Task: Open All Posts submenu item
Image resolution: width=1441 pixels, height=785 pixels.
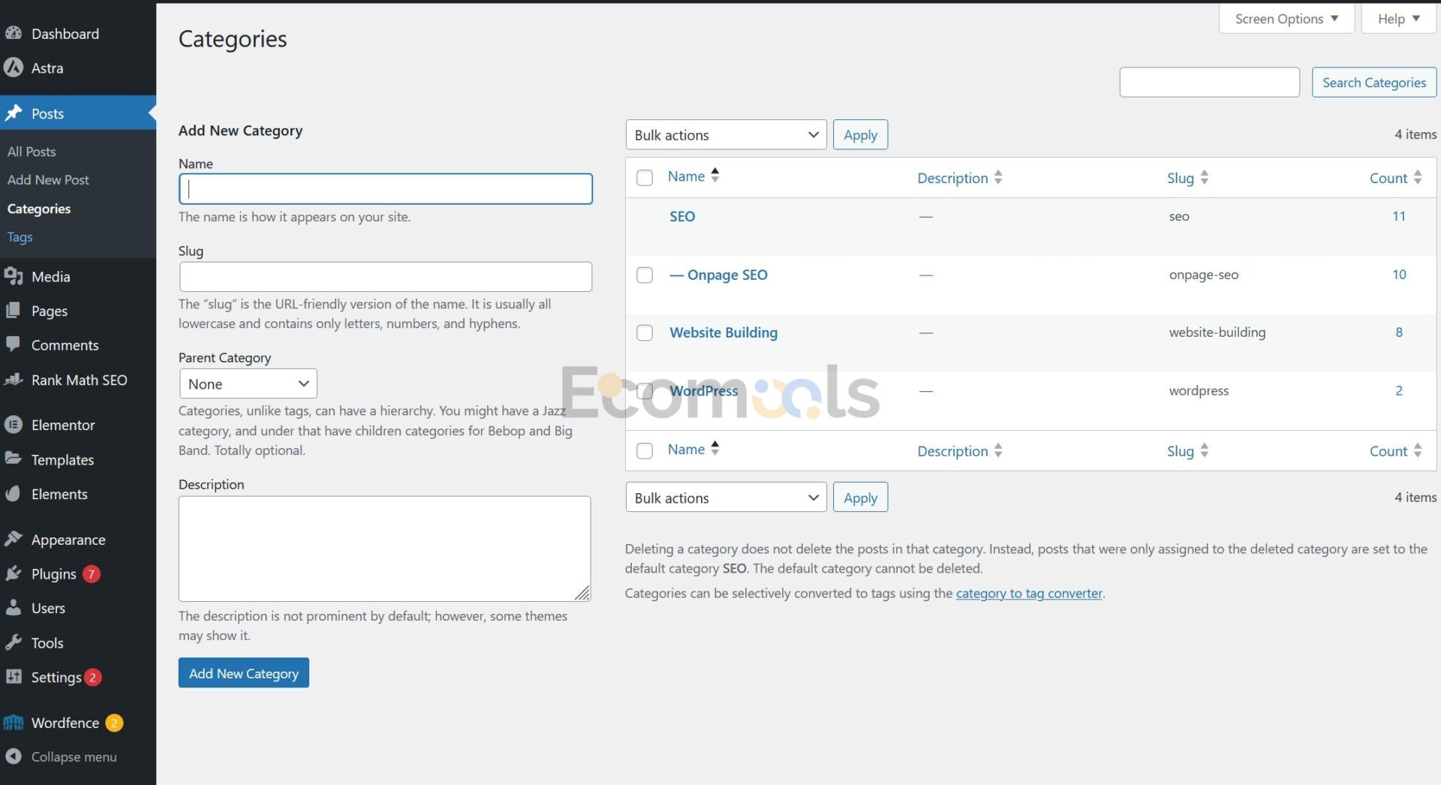Action: point(32,152)
